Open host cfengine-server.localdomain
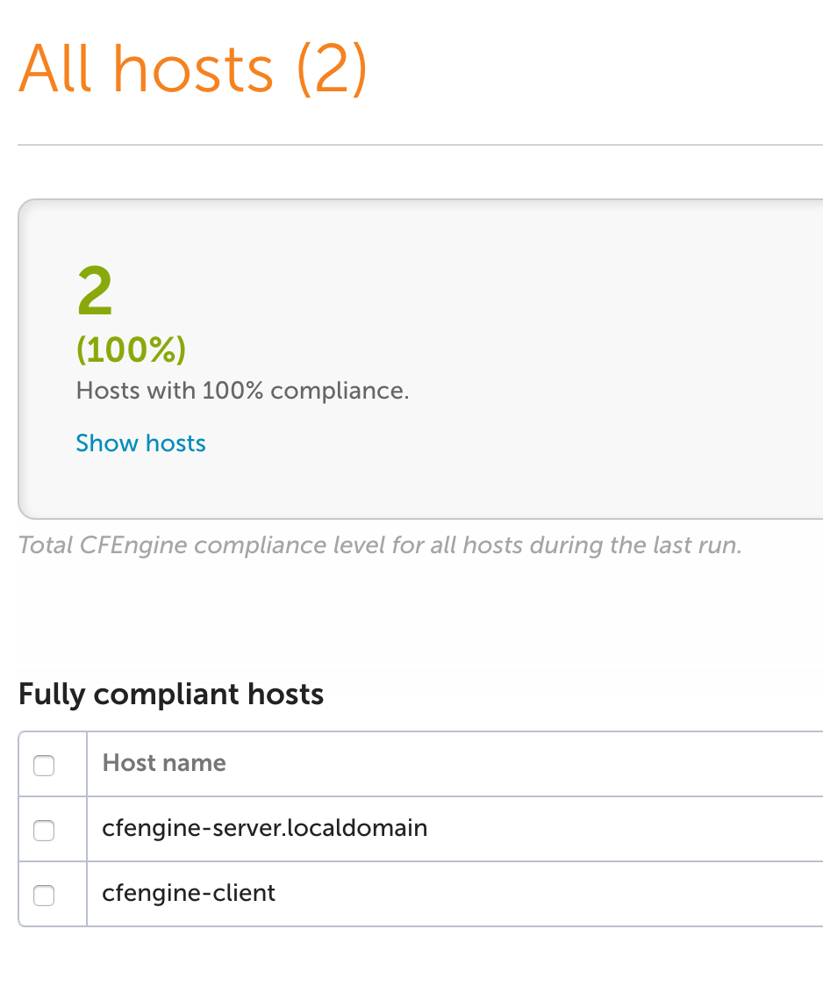The image size is (823, 1001). click(265, 828)
